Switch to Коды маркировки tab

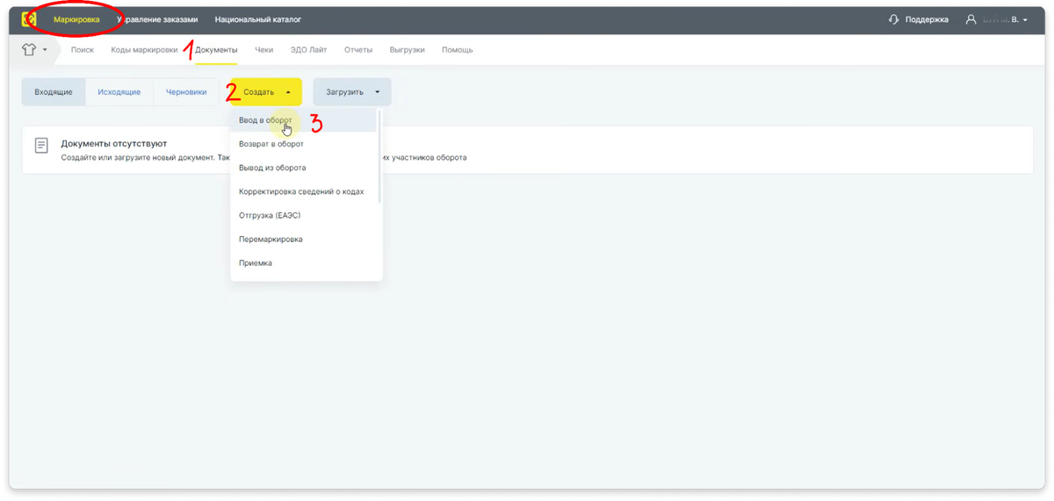tap(144, 50)
